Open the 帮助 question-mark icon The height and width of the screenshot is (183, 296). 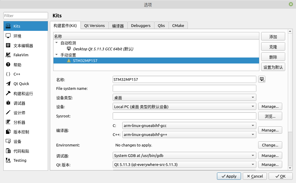(x=8, y=64)
